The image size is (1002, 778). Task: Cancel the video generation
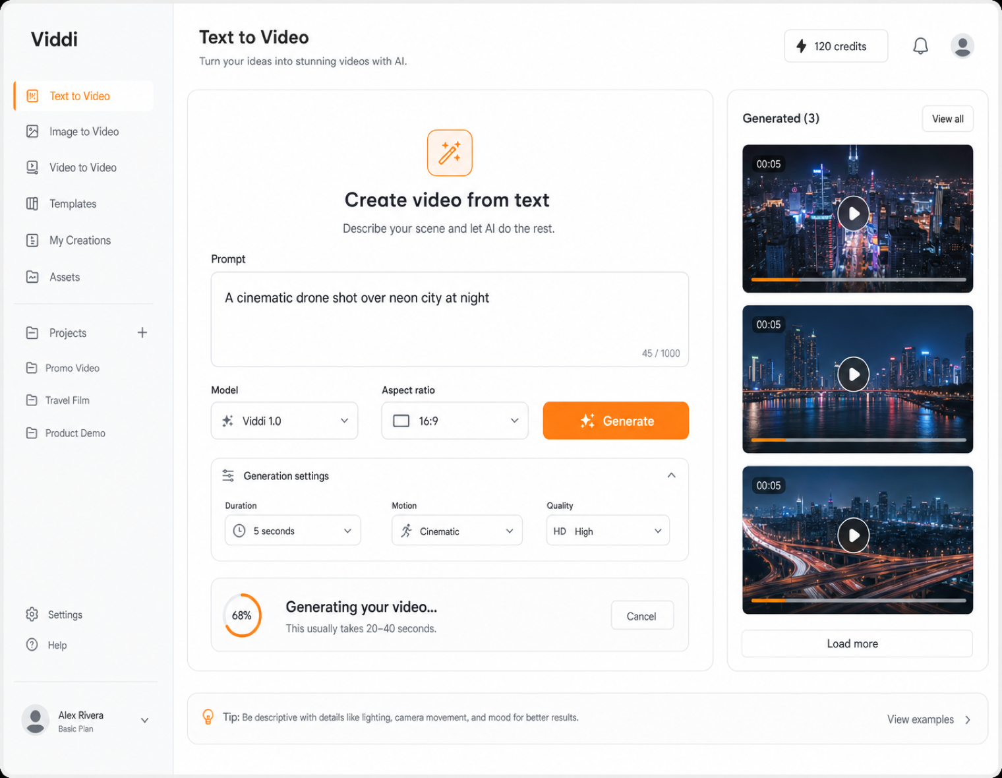coord(642,616)
